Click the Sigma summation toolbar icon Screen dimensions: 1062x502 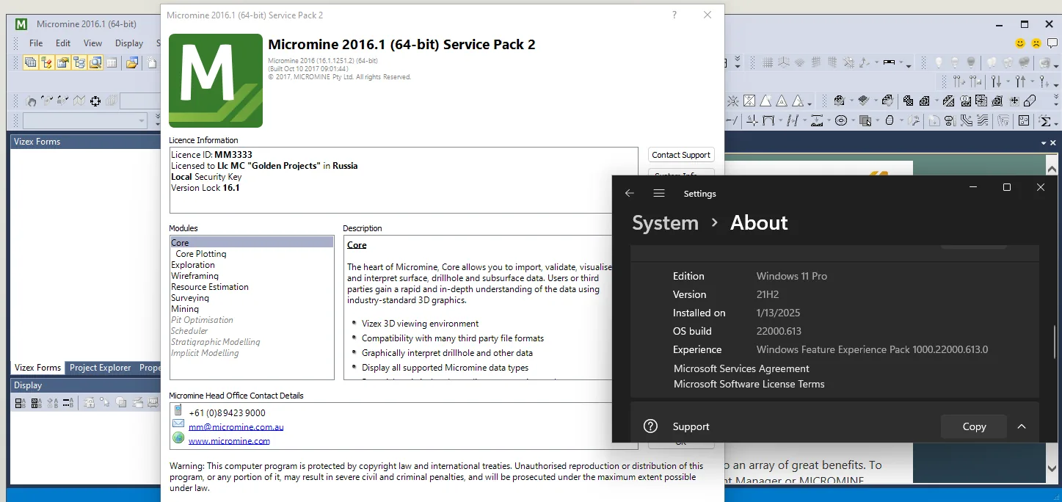click(x=1045, y=120)
